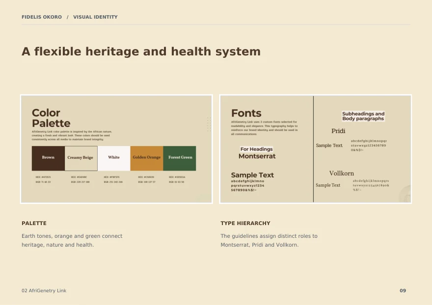Pick the White color swatch
Image resolution: width=432 pixels, height=305 pixels.
click(x=114, y=158)
